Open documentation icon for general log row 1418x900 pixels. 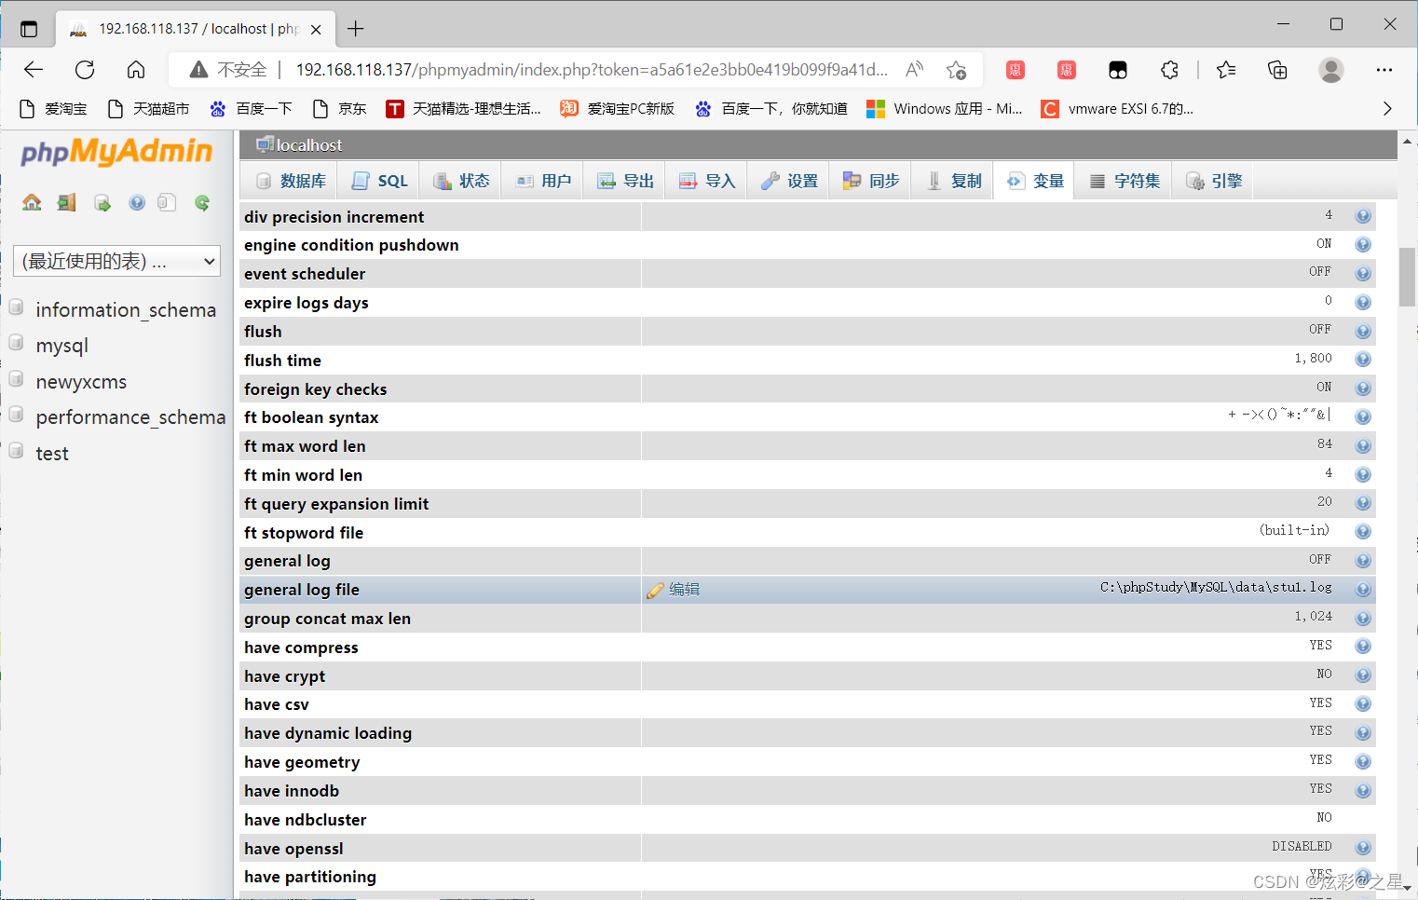click(x=1362, y=561)
